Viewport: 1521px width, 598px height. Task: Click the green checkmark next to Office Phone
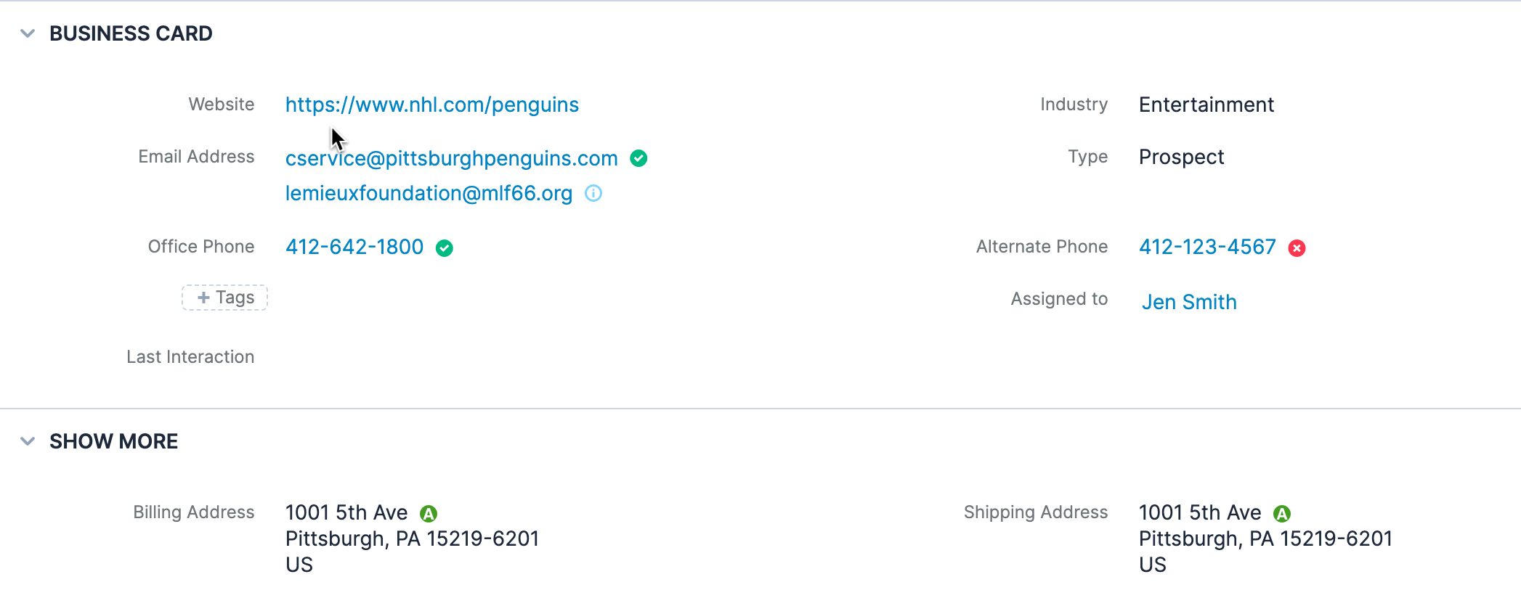tap(444, 248)
